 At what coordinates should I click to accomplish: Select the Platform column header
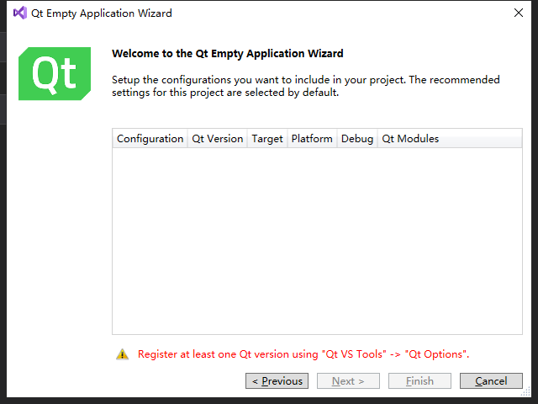click(312, 138)
